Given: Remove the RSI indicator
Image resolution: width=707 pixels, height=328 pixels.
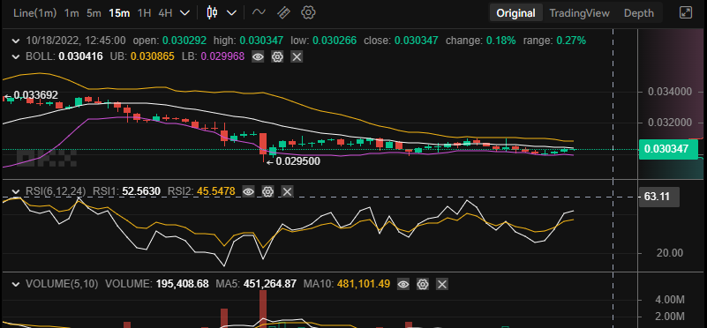Looking at the screenshot, I should tap(287, 192).
